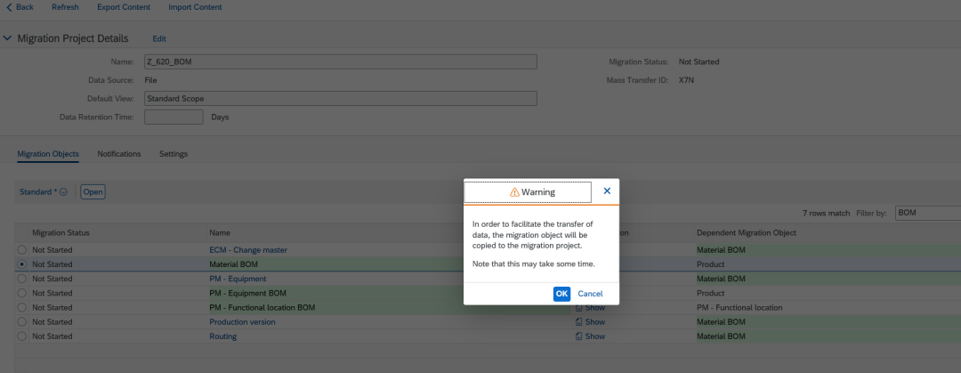
Task: Click the Data Retention Time field
Action: pyautogui.click(x=174, y=117)
